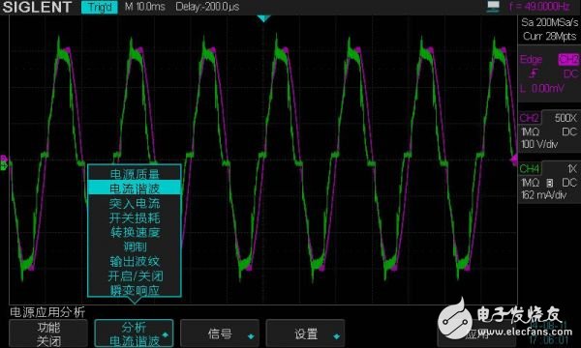
Task: Choose 电源质量 from analysis menu
Action: click(x=135, y=174)
